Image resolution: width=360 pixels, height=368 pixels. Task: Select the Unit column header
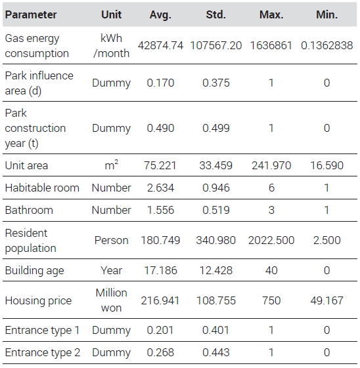tap(111, 15)
